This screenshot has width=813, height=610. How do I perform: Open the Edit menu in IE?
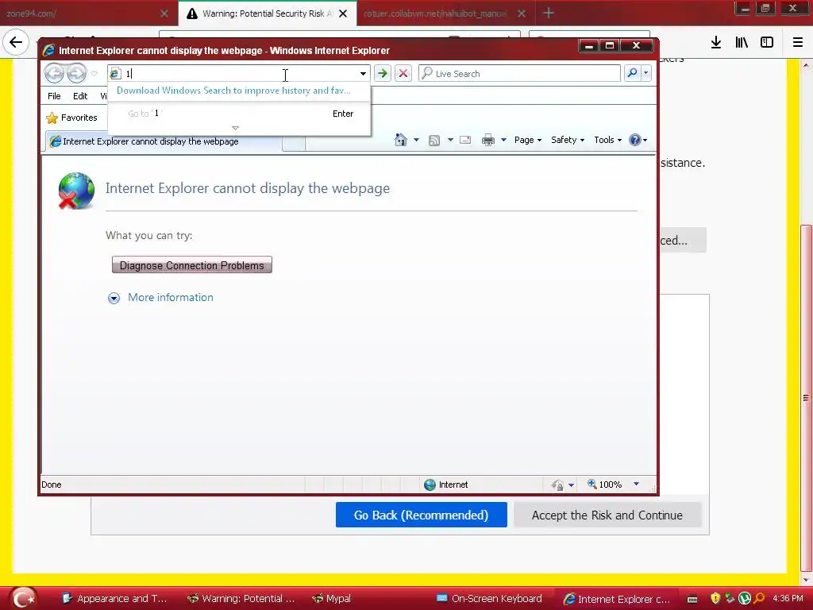(x=80, y=96)
